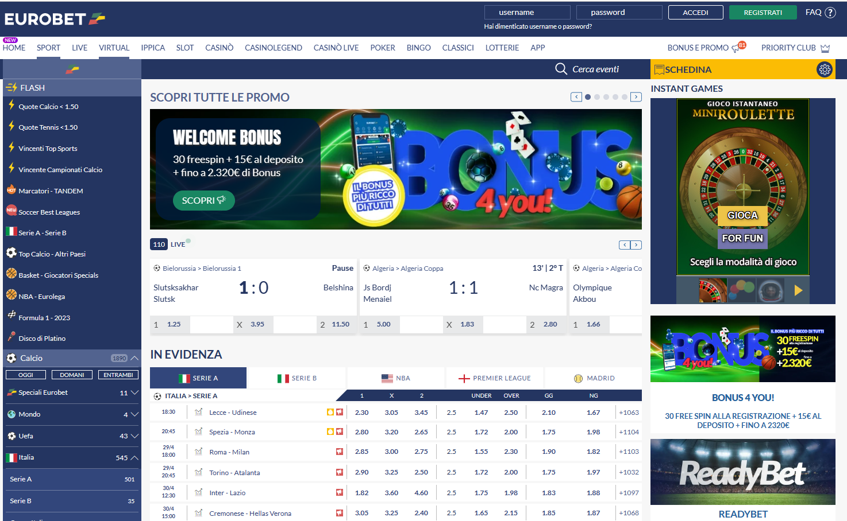Open the ReadyBet banner

click(743, 472)
